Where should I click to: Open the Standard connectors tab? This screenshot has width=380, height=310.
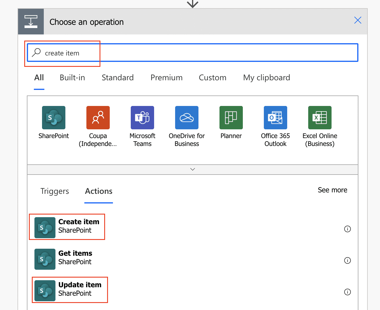pyautogui.click(x=118, y=78)
